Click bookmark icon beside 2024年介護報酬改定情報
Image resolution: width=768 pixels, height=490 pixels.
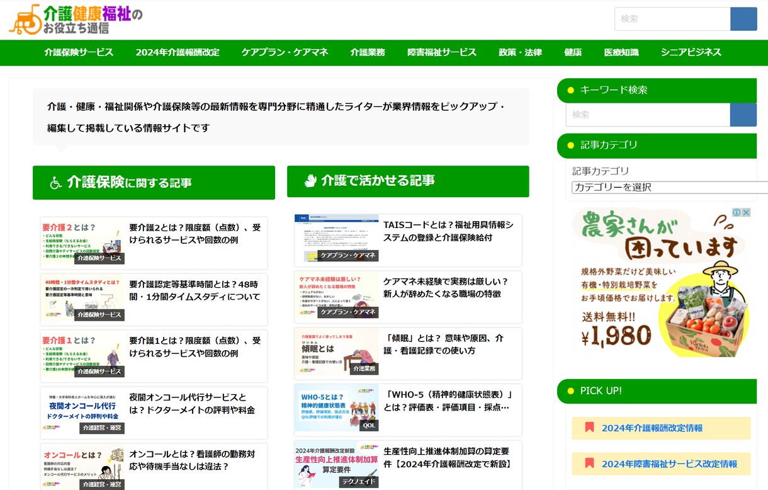click(589, 428)
